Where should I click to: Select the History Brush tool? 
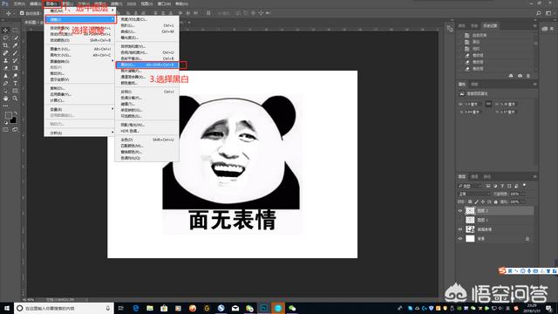[x=15, y=60]
